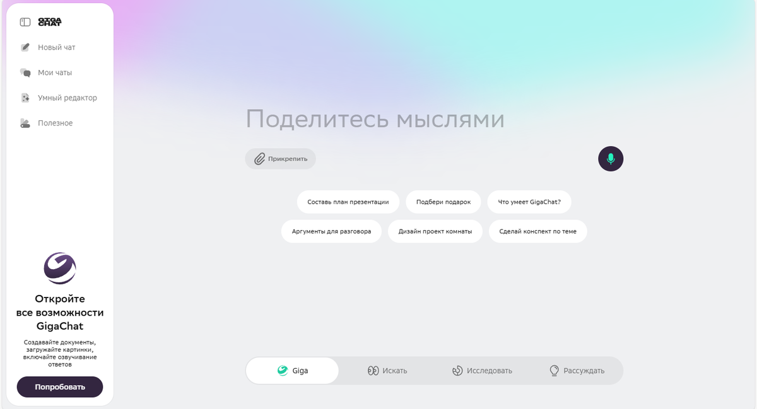This screenshot has width=757, height=409.
Task: Open the Мои чаты section
Action: (46, 72)
